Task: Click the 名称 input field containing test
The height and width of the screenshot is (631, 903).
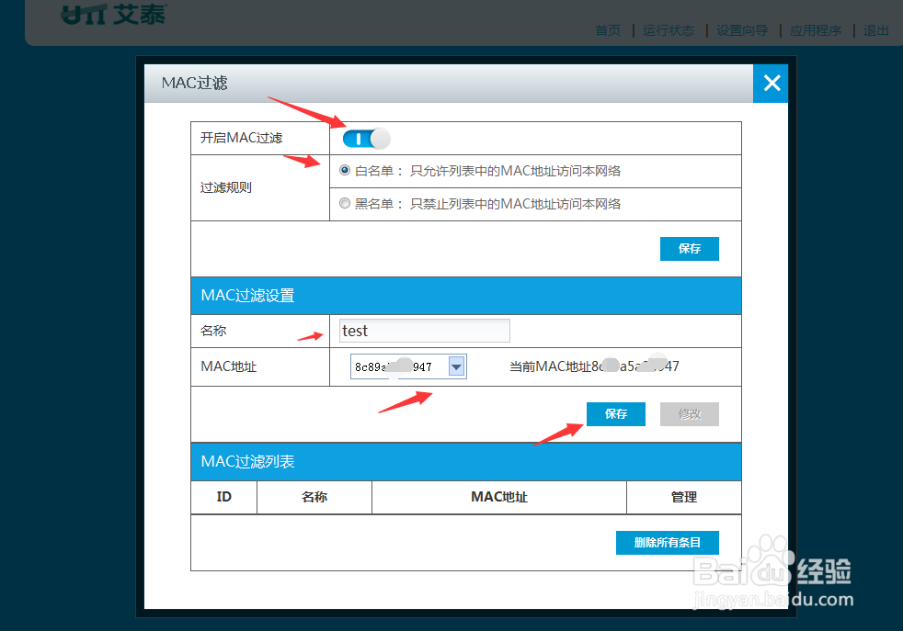Action: 425,331
